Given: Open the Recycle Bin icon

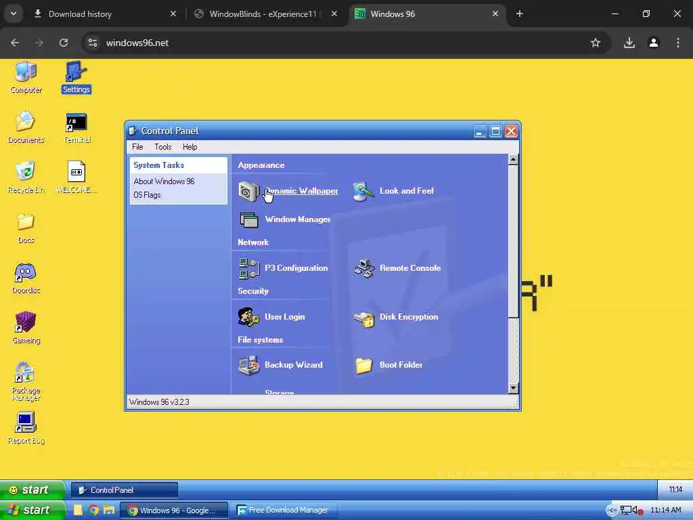Looking at the screenshot, I should tap(26, 177).
